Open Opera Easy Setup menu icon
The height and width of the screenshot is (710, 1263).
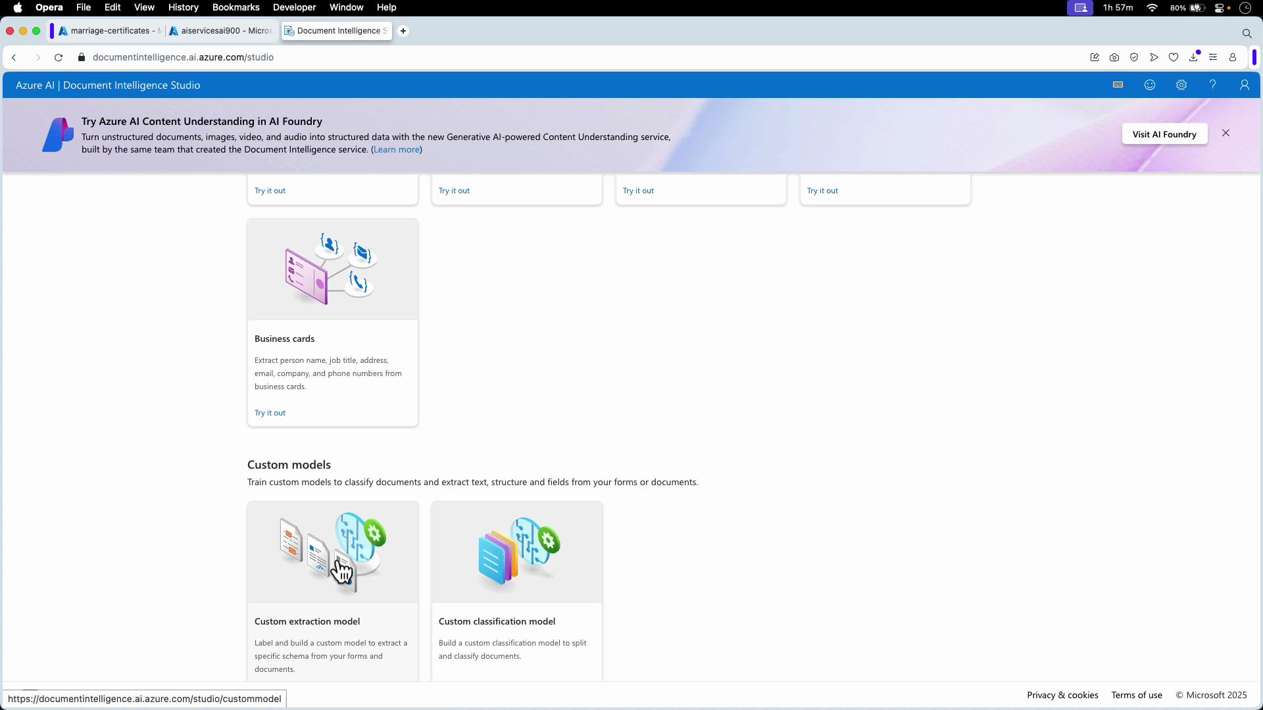coord(1213,58)
